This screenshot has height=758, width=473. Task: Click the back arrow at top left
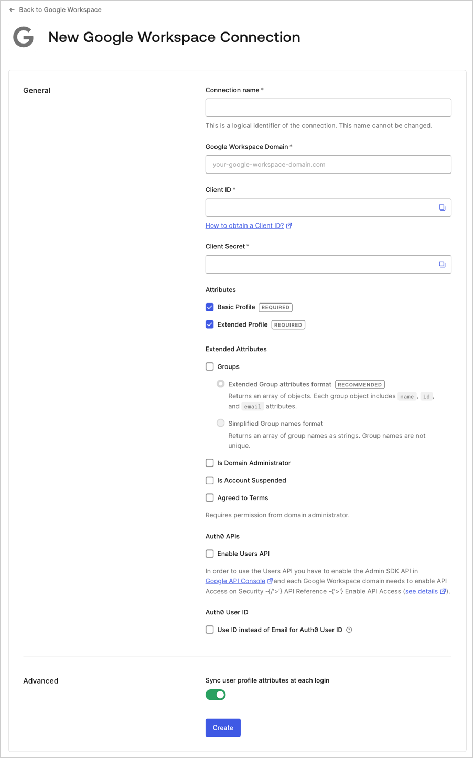pyautogui.click(x=12, y=9)
